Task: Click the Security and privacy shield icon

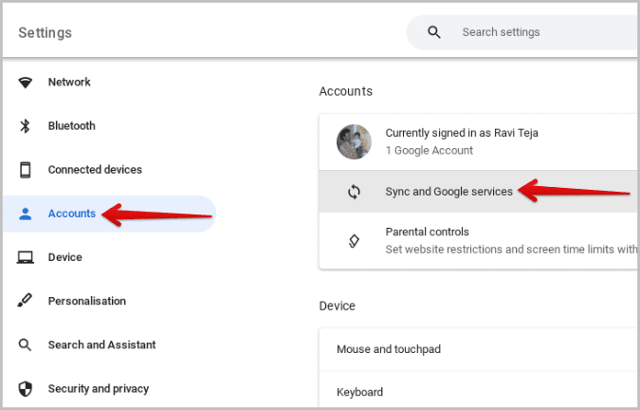Action: pyautogui.click(x=26, y=389)
